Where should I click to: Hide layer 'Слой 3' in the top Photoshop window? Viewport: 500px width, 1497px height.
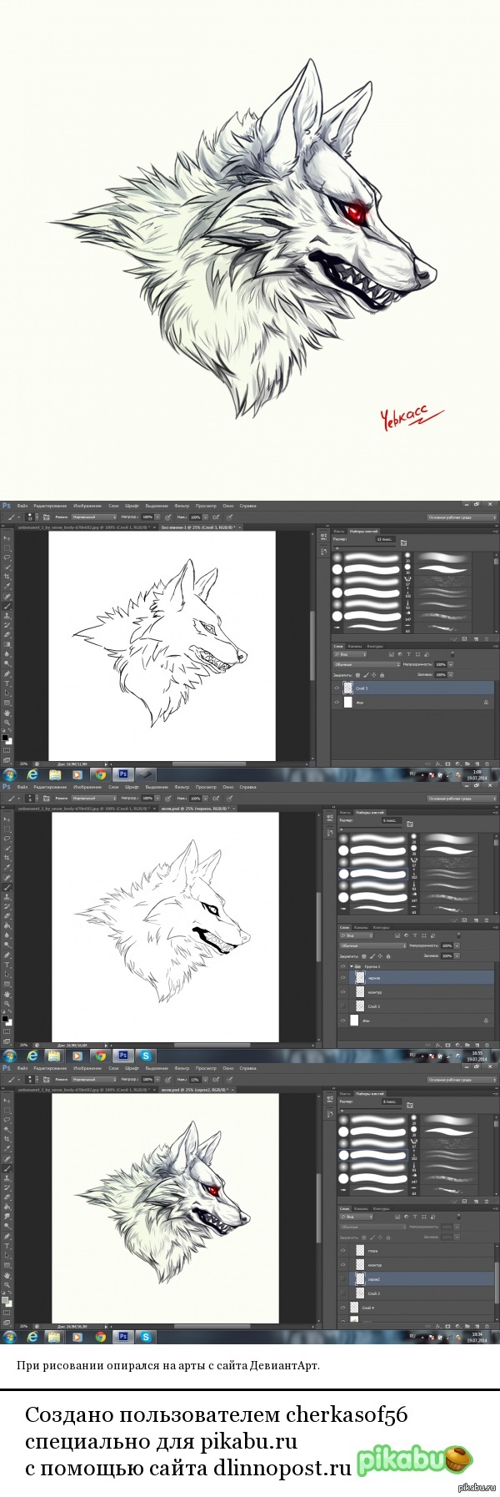click(x=337, y=688)
